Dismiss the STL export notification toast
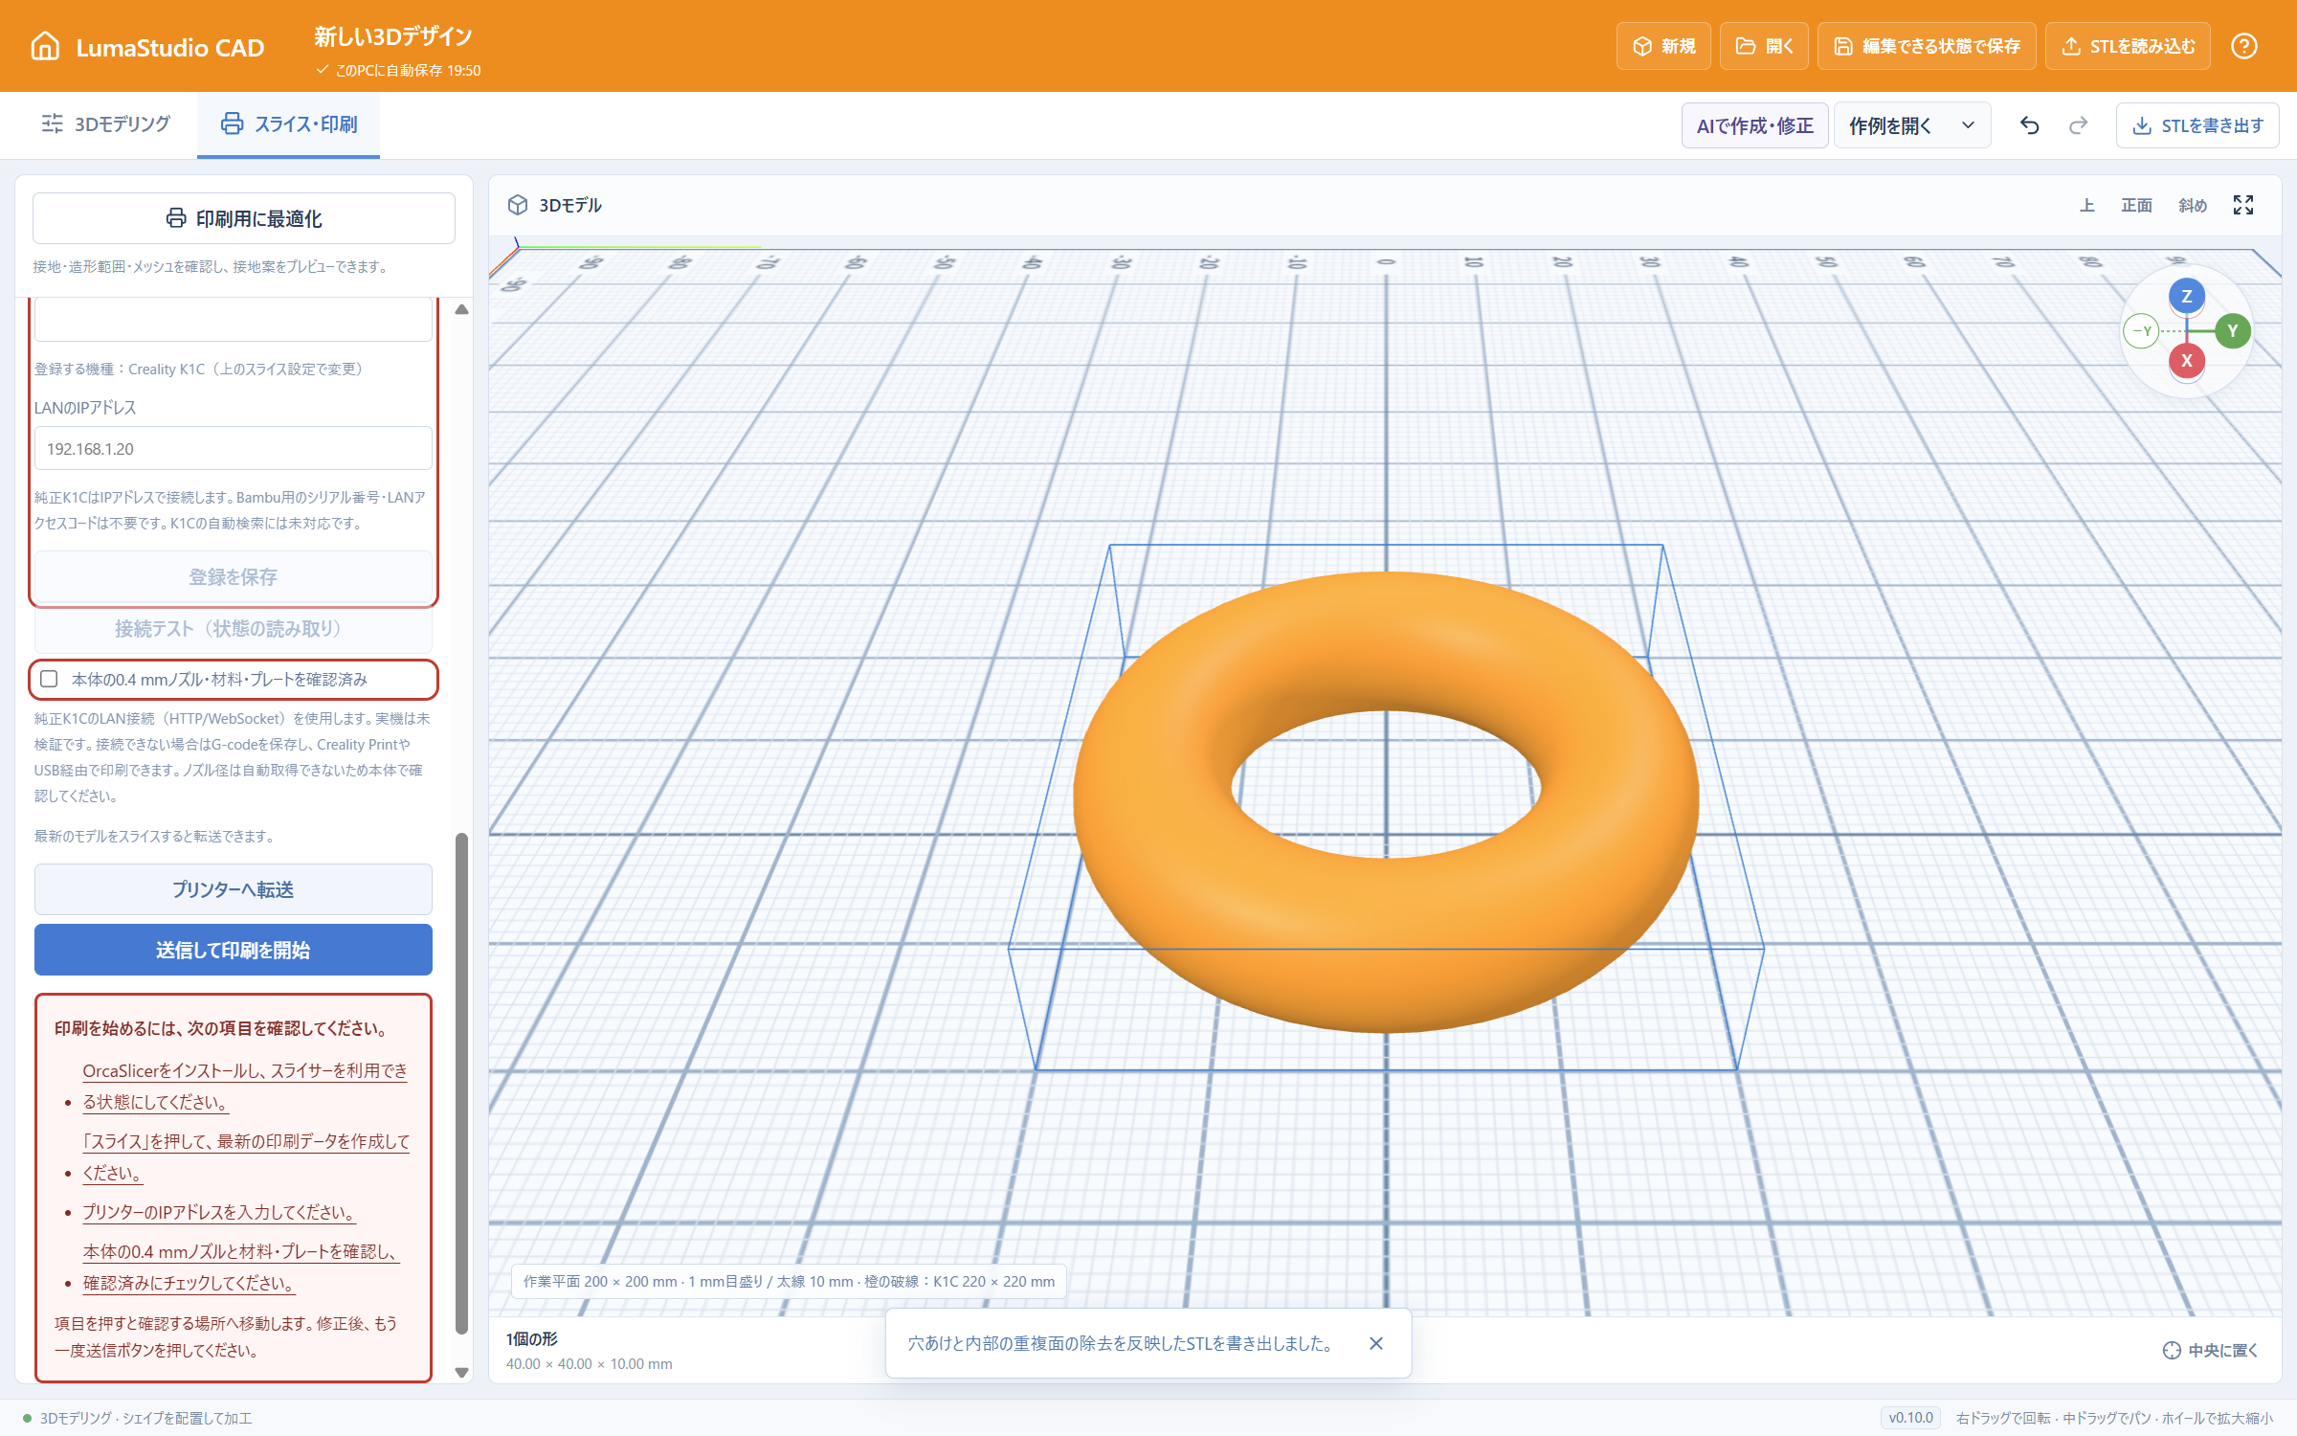 [1376, 1343]
